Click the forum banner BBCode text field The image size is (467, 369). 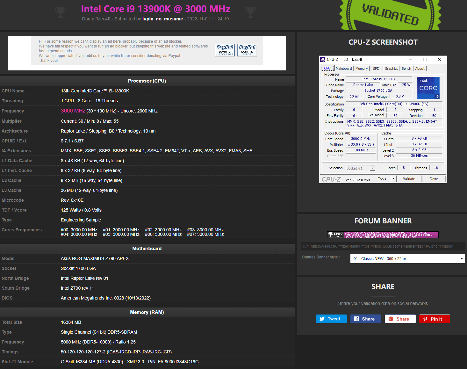click(383, 246)
